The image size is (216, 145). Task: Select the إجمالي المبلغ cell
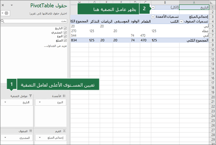(194, 17)
